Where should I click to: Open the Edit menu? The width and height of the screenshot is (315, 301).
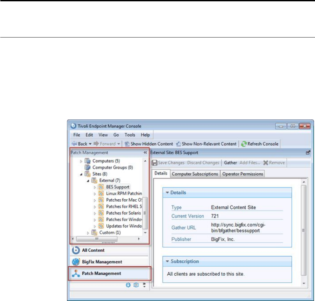89,135
